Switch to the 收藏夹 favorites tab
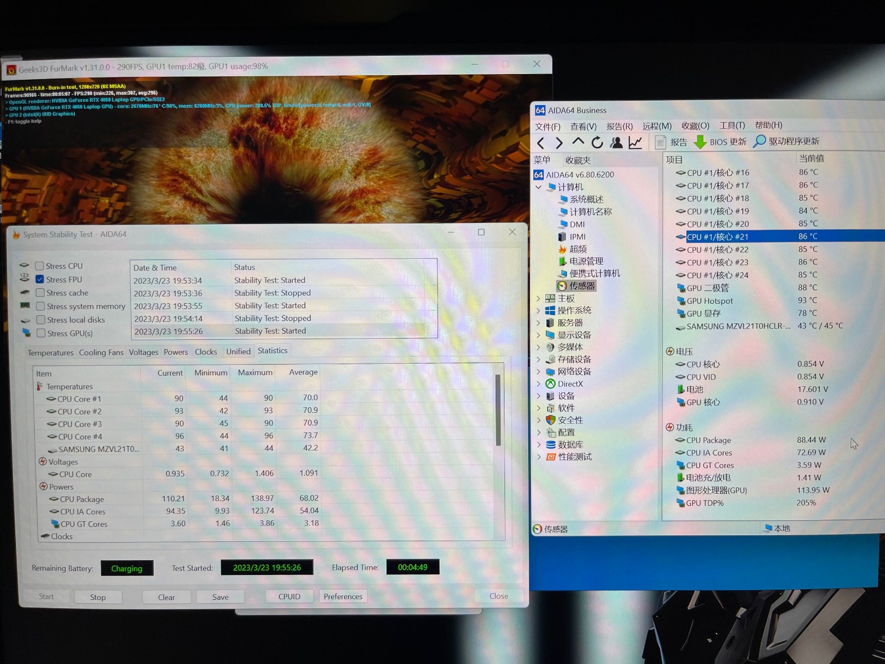The image size is (885, 664). coord(578,160)
